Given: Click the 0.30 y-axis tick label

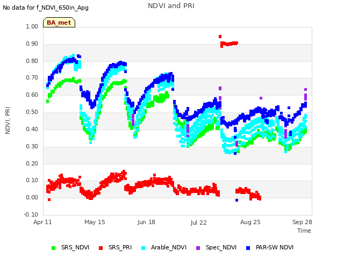Looking at the screenshot, I should pyautogui.click(x=32, y=146).
